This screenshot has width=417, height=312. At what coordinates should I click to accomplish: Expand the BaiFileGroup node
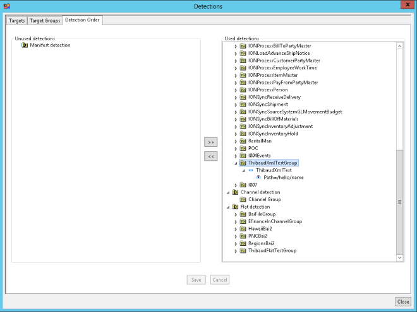[x=236, y=214]
